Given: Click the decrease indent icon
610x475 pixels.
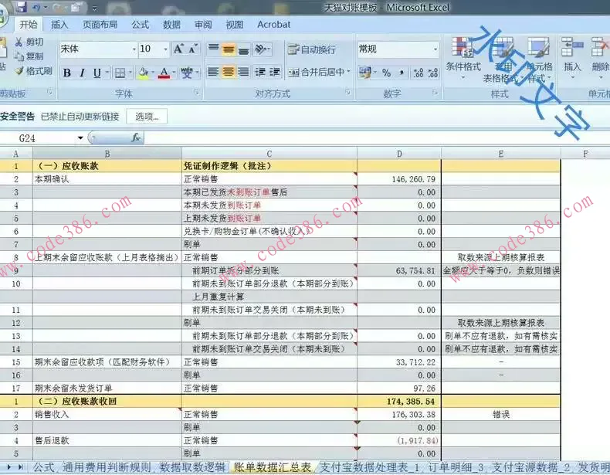Looking at the screenshot, I should [x=260, y=72].
